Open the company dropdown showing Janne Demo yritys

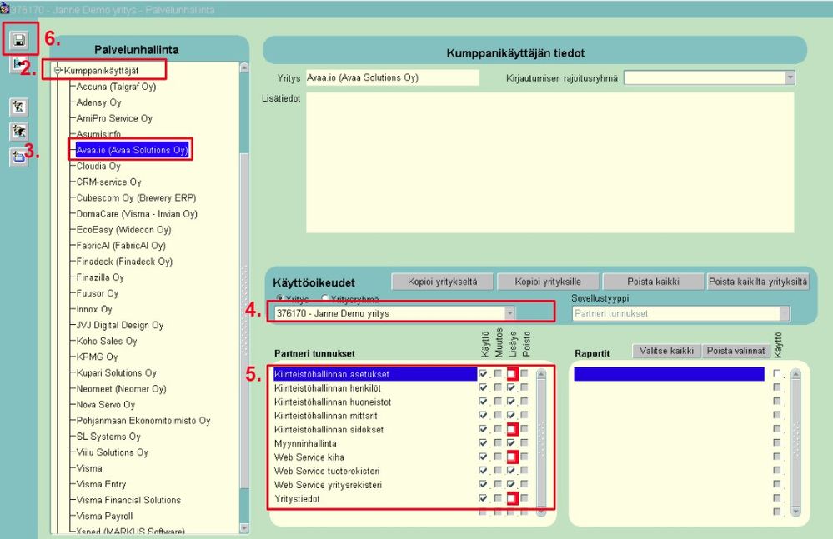click(x=509, y=313)
